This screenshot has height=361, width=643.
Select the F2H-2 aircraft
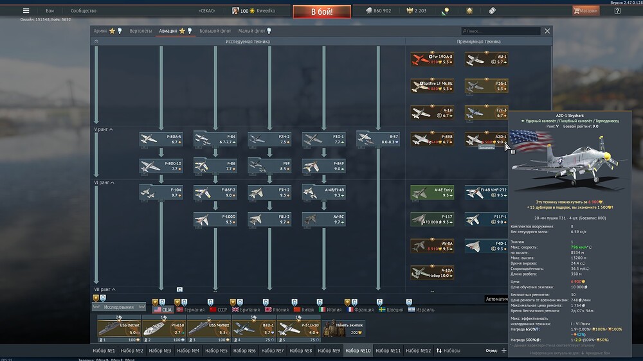click(269, 139)
